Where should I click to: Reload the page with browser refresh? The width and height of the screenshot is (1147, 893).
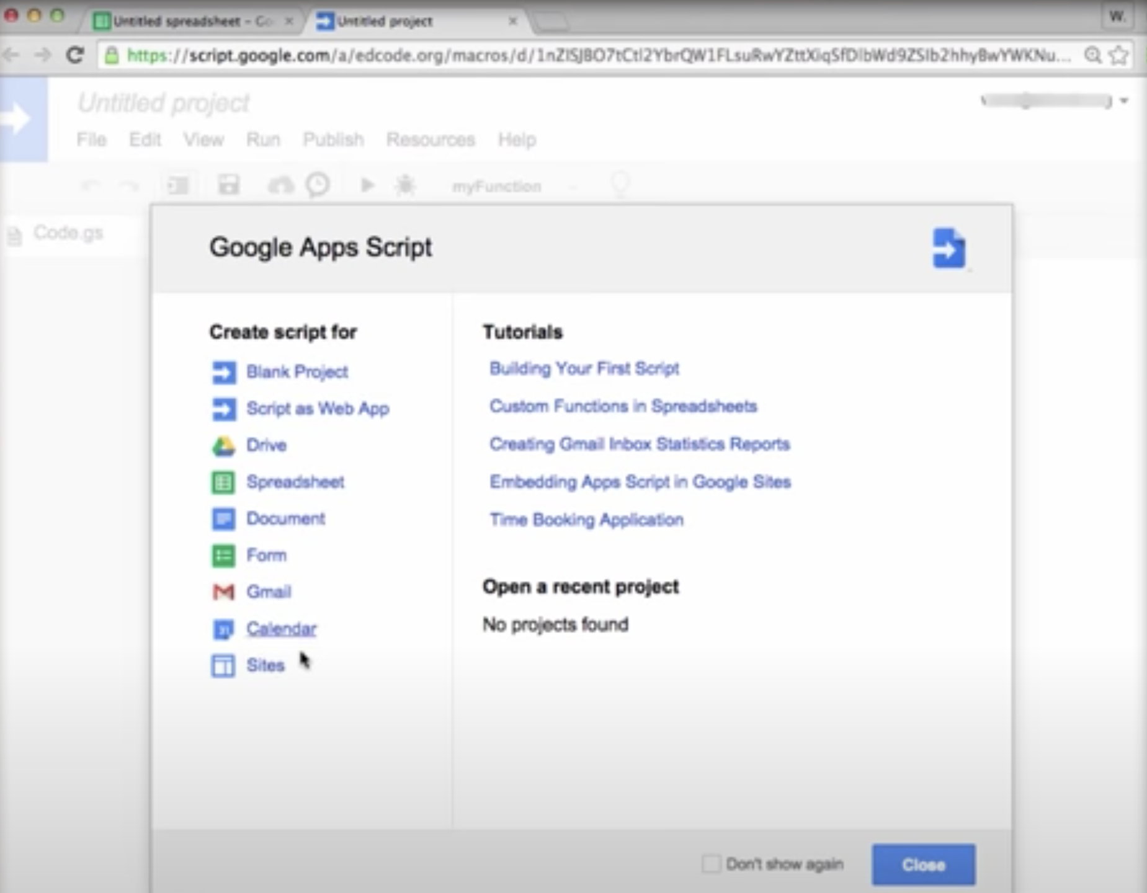coord(75,56)
